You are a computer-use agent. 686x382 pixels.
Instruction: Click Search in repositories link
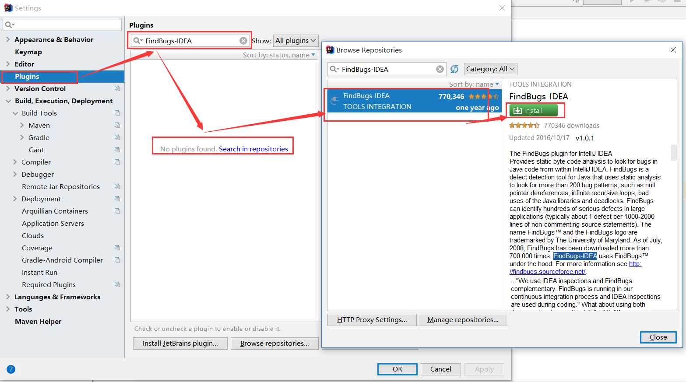click(253, 149)
